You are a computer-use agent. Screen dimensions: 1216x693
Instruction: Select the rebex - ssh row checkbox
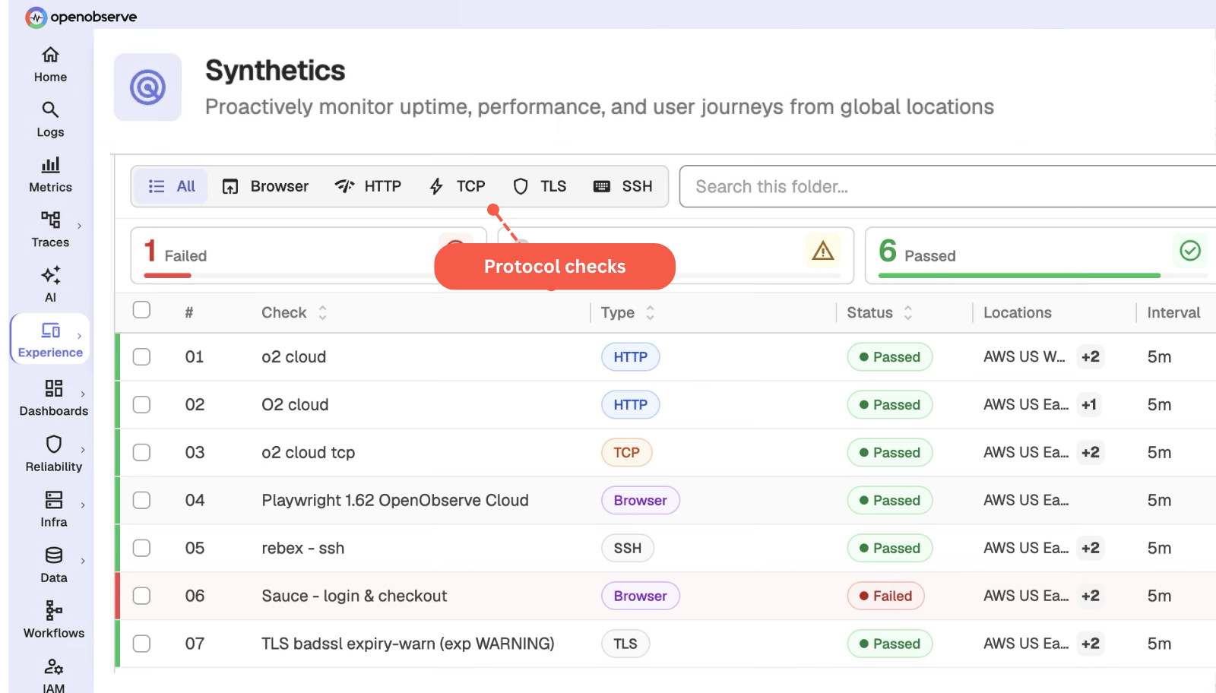(x=141, y=549)
